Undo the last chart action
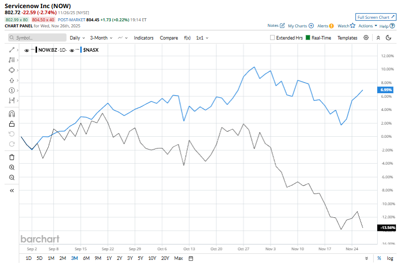This screenshot has width=397, height=267. [12, 134]
